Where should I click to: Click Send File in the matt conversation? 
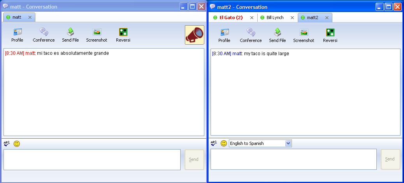[70, 35]
